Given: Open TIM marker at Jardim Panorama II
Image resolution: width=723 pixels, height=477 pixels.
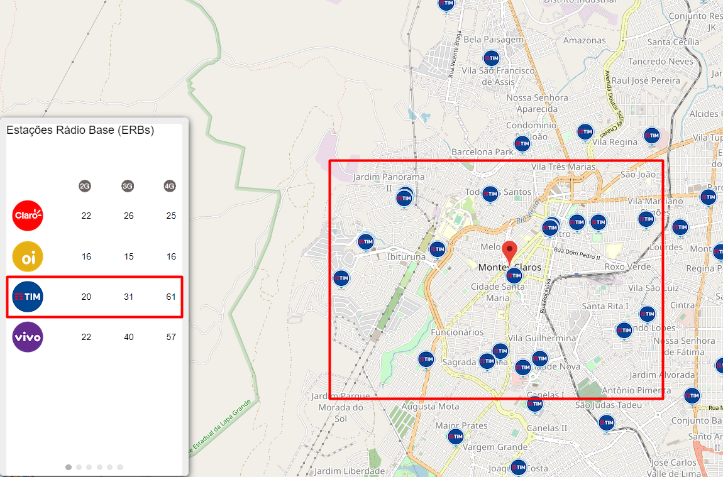Looking at the screenshot, I should [x=404, y=199].
